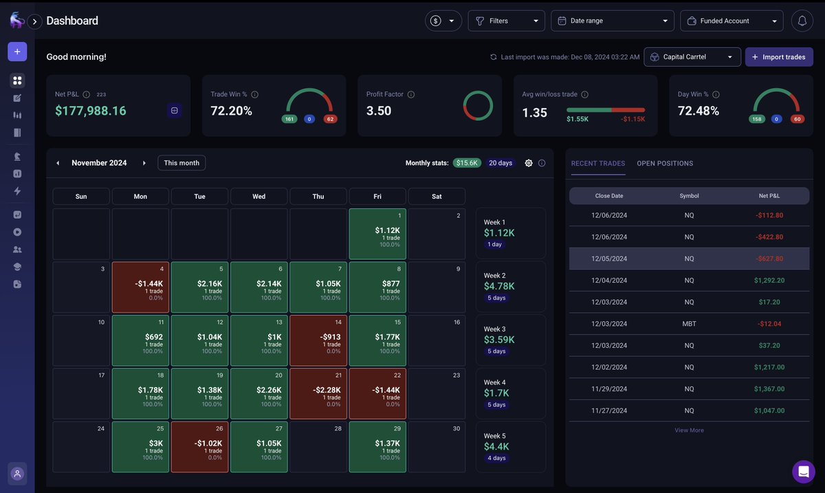The width and height of the screenshot is (825, 493).
Task: Click the refresh icon beside Last import text
Action: pos(493,57)
